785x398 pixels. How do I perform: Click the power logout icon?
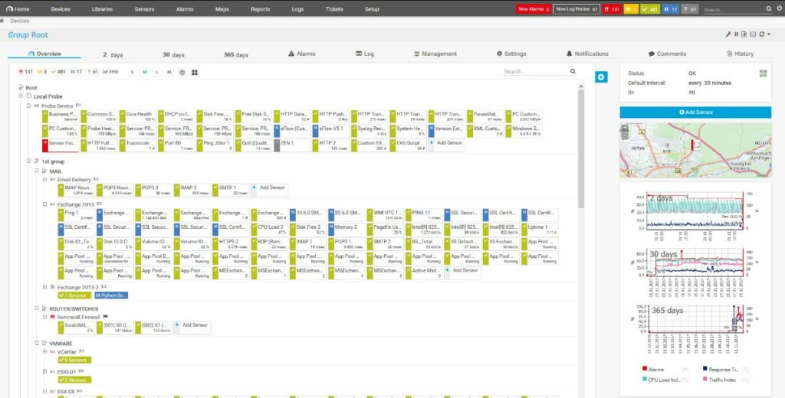pyautogui.click(x=780, y=8)
